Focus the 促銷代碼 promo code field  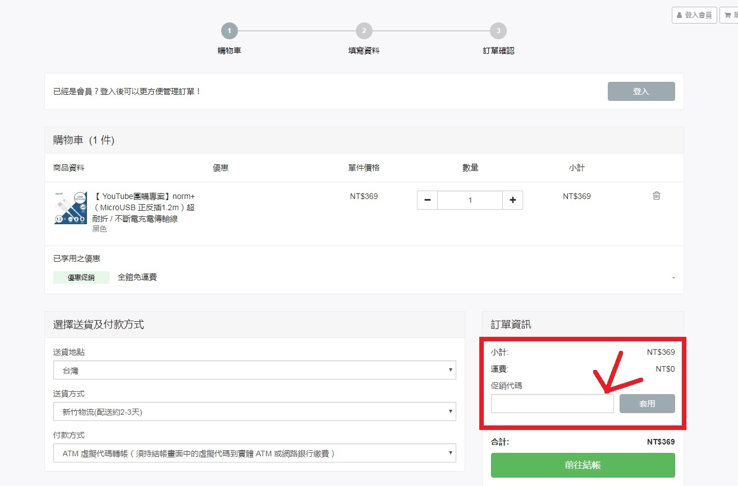pyautogui.click(x=552, y=404)
